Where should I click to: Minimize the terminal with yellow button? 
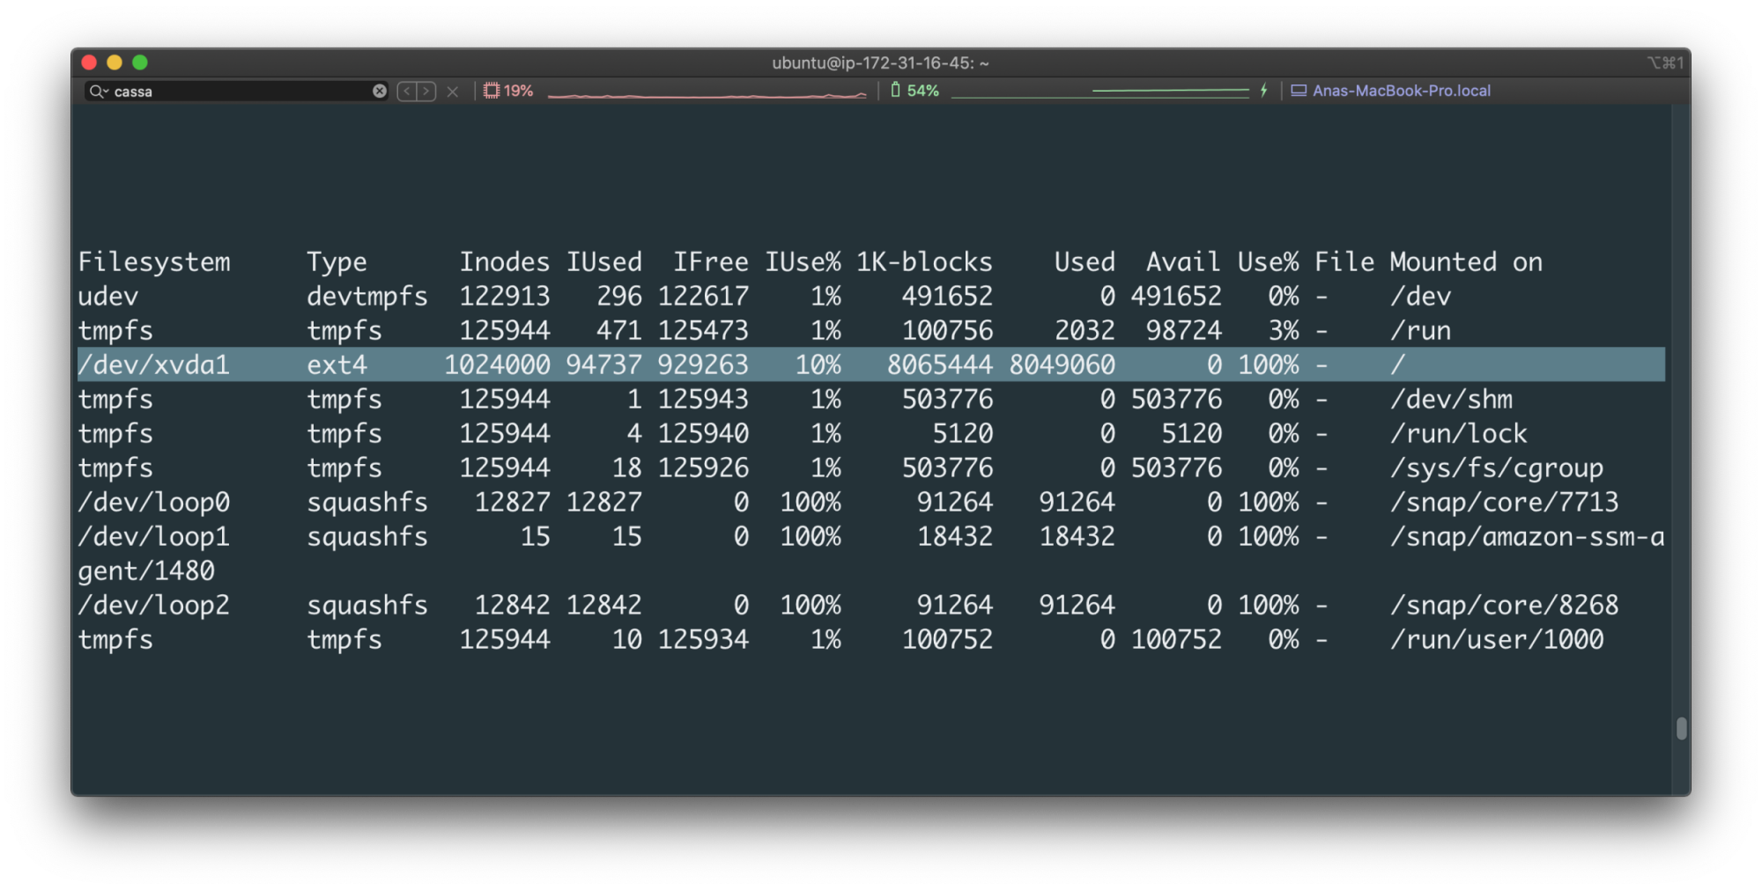click(115, 63)
